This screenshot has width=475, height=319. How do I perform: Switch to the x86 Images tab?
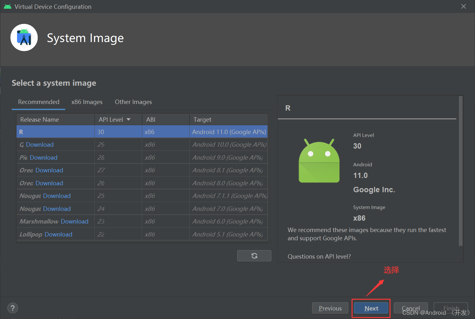[87, 102]
